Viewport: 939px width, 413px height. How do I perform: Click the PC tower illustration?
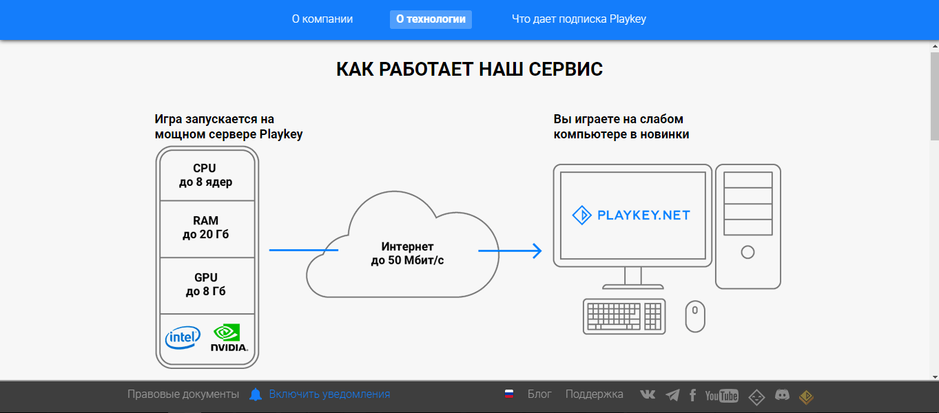pyautogui.click(x=748, y=226)
